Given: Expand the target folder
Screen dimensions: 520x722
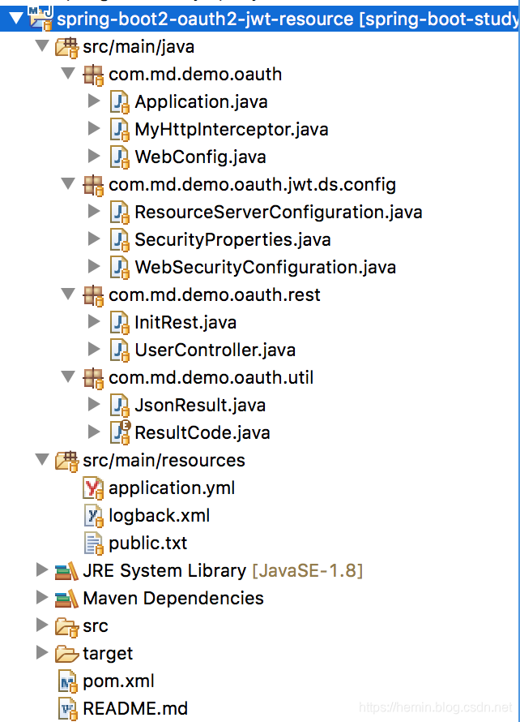Looking at the screenshot, I should [x=42, y=653].
